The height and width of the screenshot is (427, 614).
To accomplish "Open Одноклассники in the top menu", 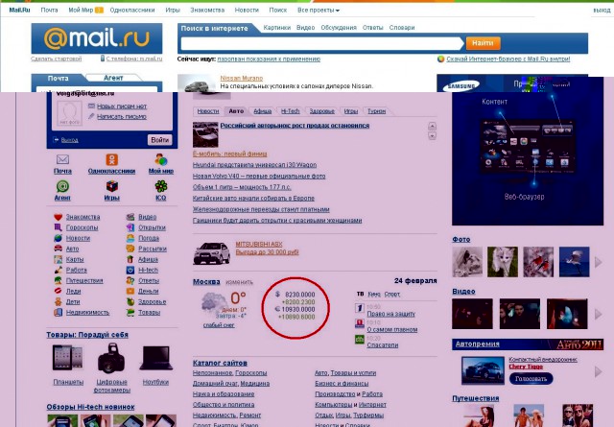I will (x=132, y=11).
